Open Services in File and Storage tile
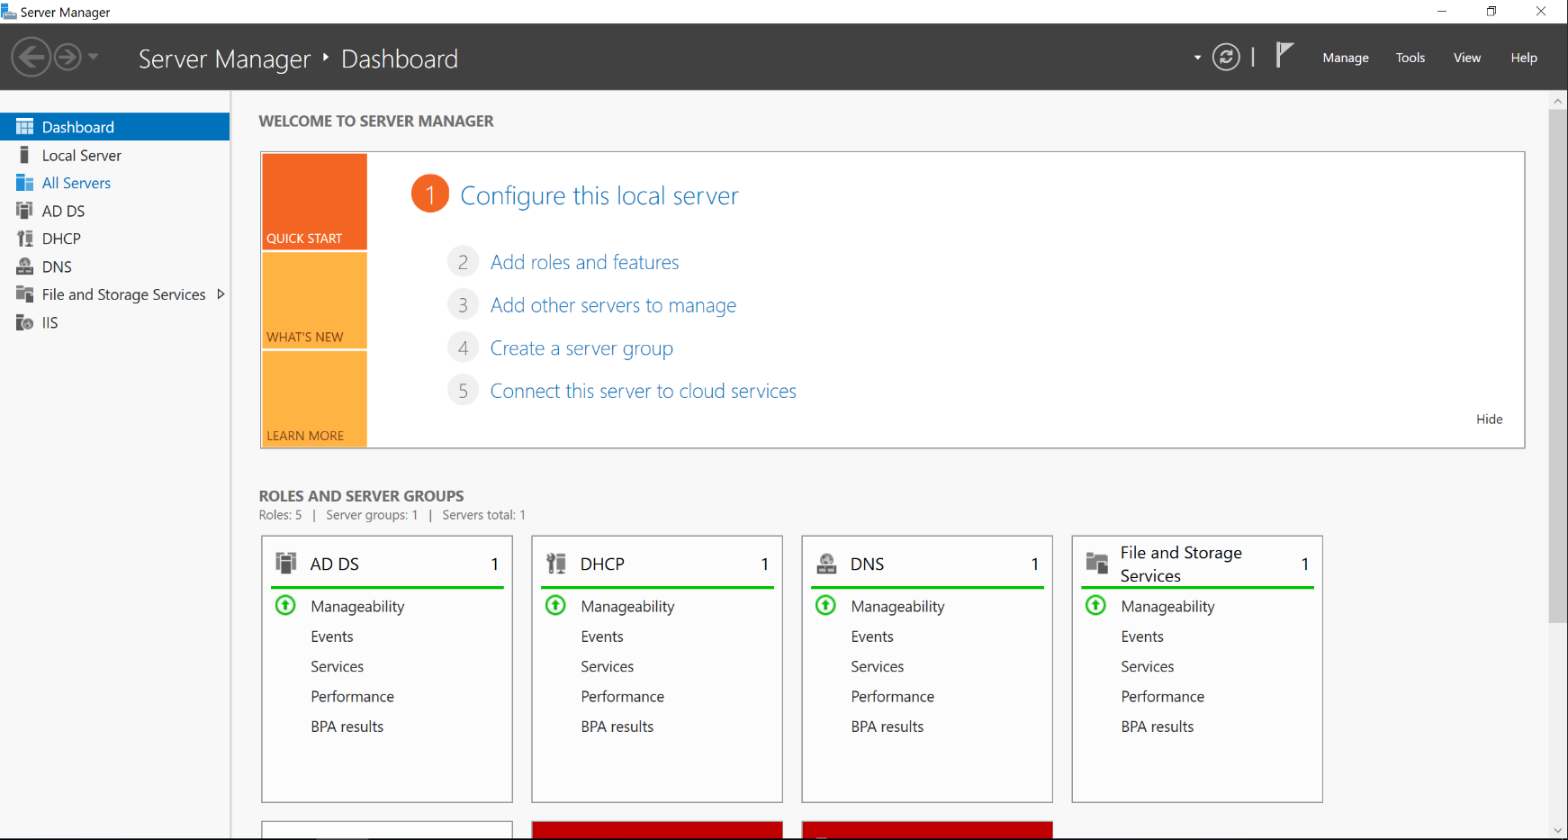 tap(1148, 666)
